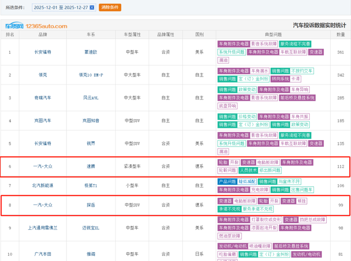This screenshot has height=261, width=351.
Task: Click the 探岳 series link
Action: tap(91, 205)
